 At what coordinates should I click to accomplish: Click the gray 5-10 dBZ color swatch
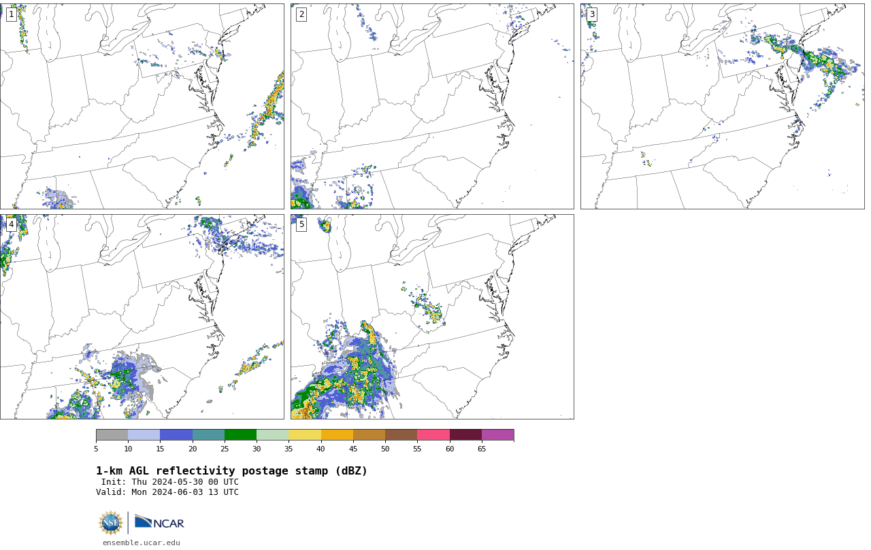[x=112, y=435]
